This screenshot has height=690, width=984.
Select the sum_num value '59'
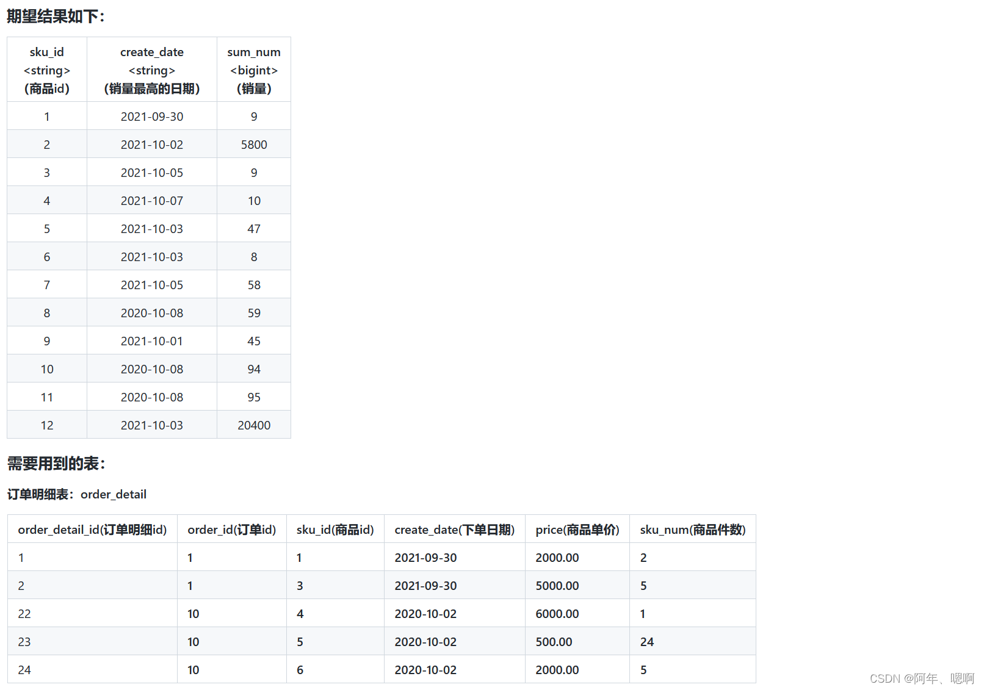click(254, 313)
